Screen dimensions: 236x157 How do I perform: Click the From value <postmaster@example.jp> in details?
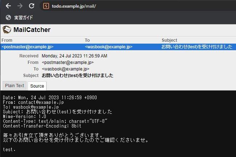coord(68,63)
